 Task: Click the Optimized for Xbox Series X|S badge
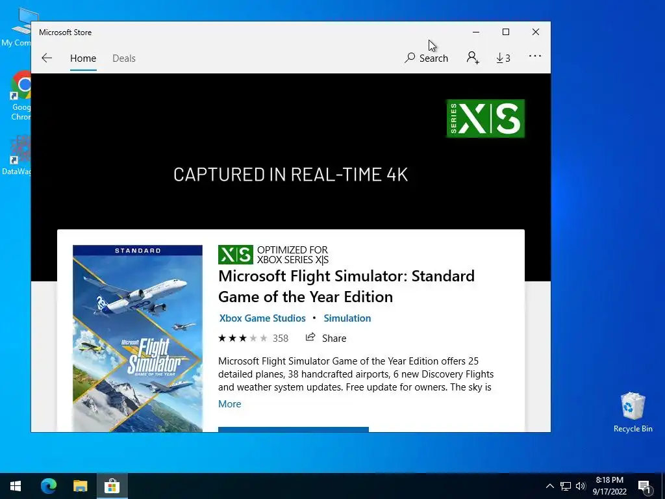tap(273, 255)
